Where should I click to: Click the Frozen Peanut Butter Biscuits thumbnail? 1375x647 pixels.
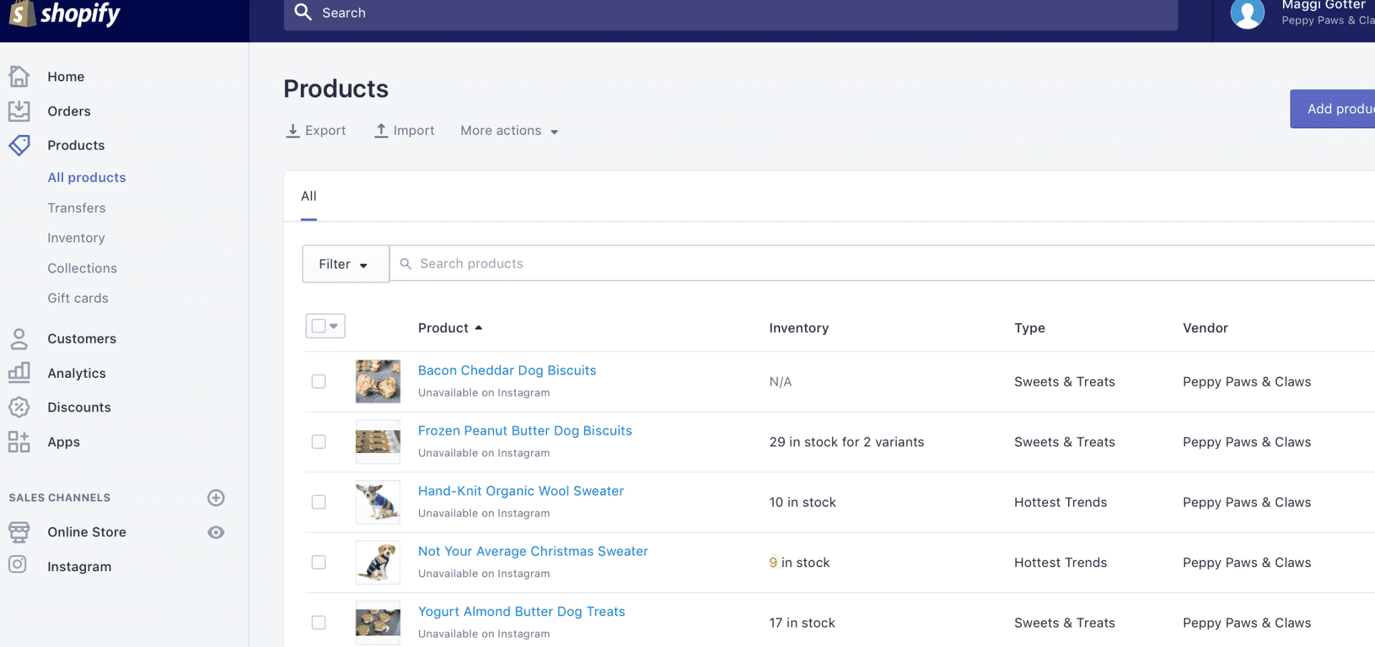point(378,442)
